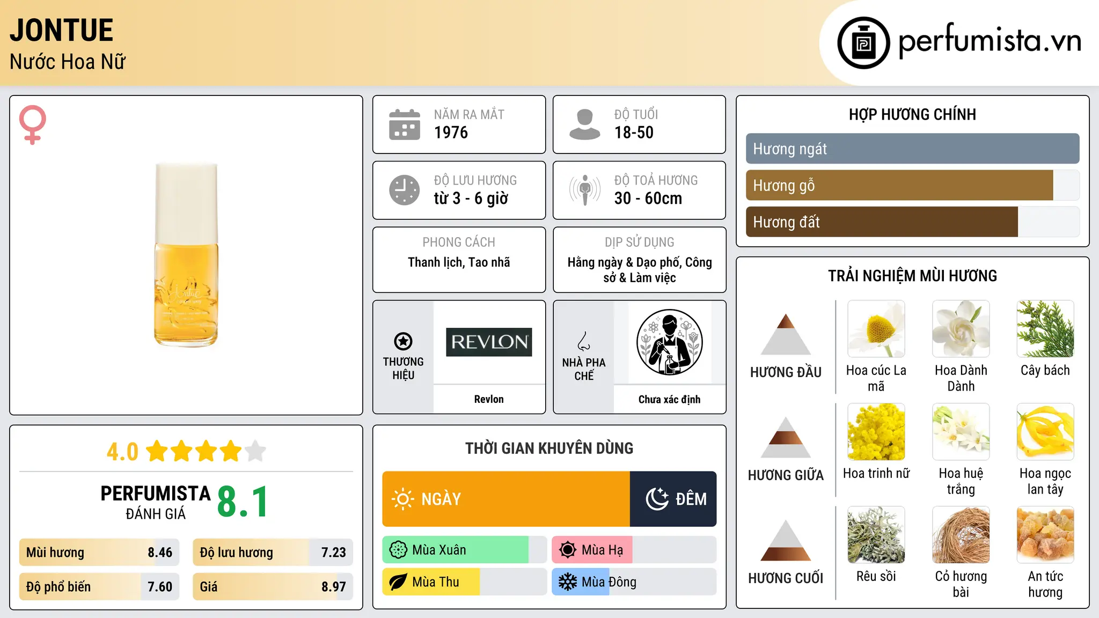Screen dimensions: 1099x618
Task: Click the TRẢI NGHIỆM MÙI HƯƠNG heading
Action: [x=912, y=276]
